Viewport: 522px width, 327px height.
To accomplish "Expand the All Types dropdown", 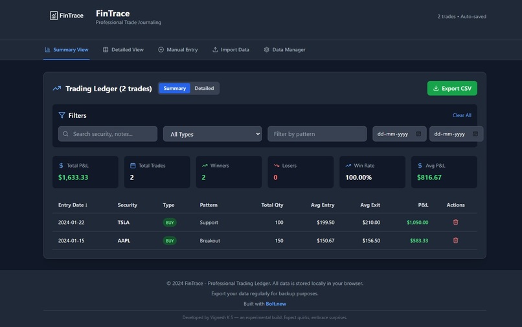I will pyautogui.click(x=212, y=134).
